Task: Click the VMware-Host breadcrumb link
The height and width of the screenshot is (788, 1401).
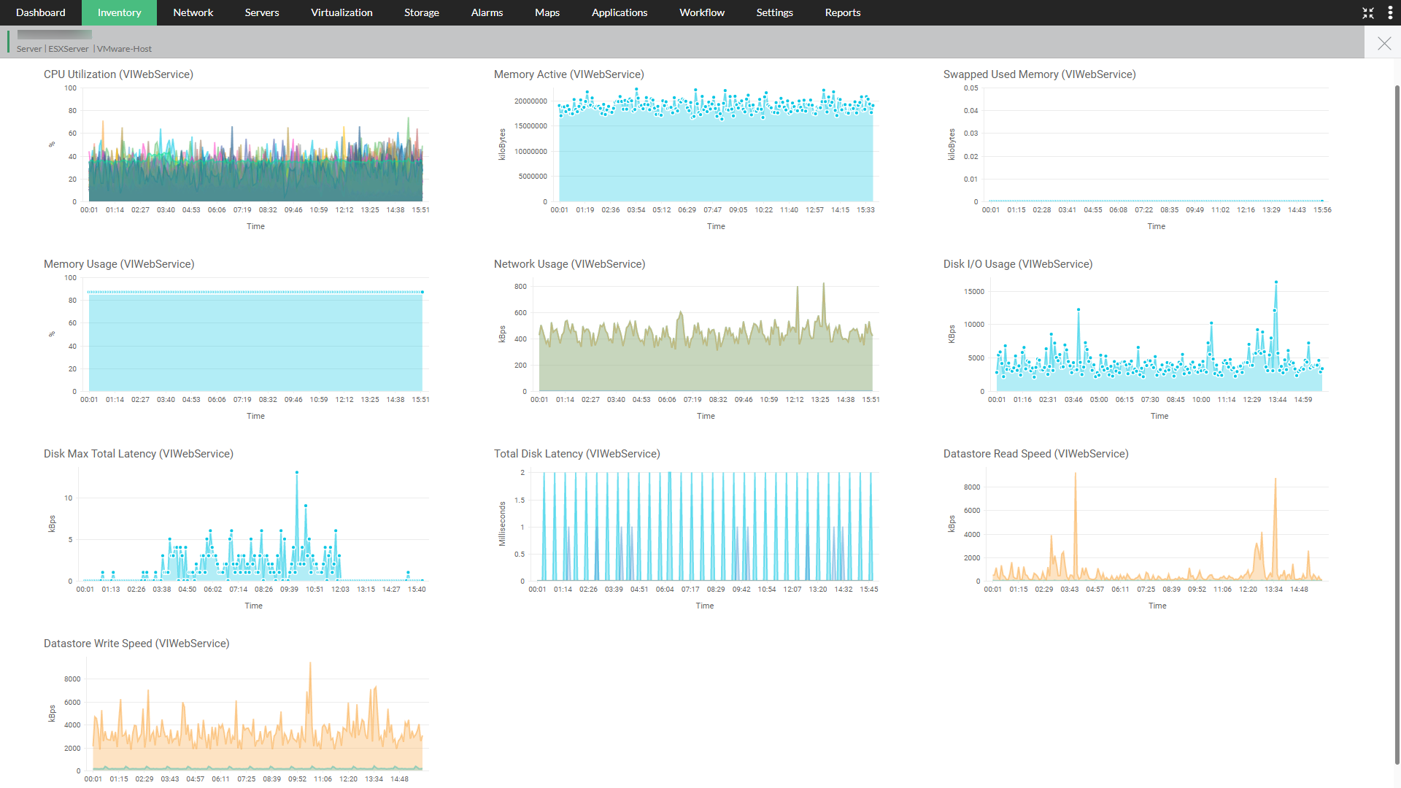Action: point(125,49)
